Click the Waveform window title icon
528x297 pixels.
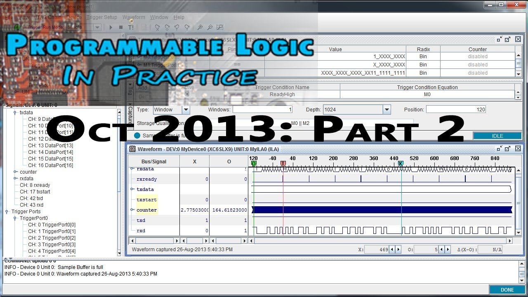132,149
